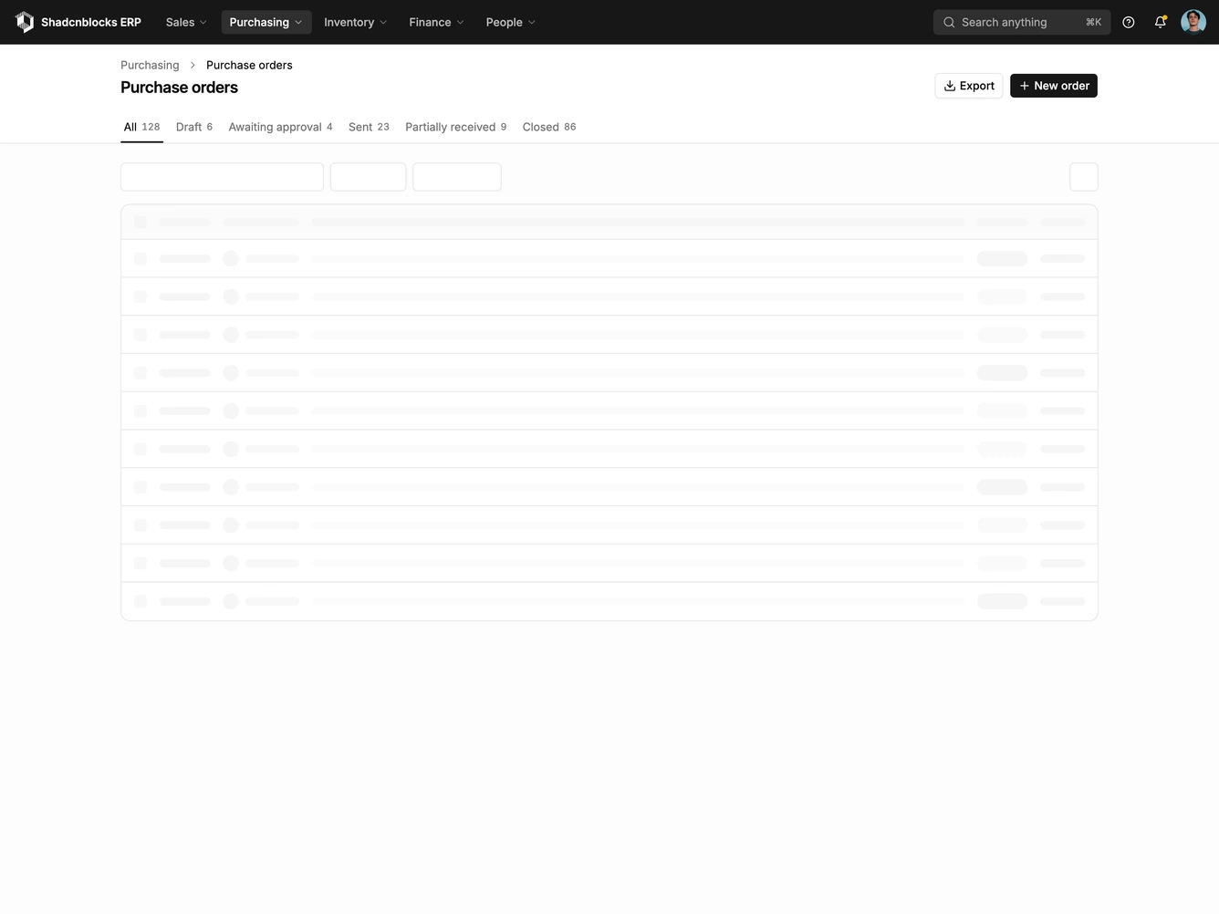Switch to the Draft tab
The height and width of the screenshot is (914, 1219).
click(x=194, y=127)
